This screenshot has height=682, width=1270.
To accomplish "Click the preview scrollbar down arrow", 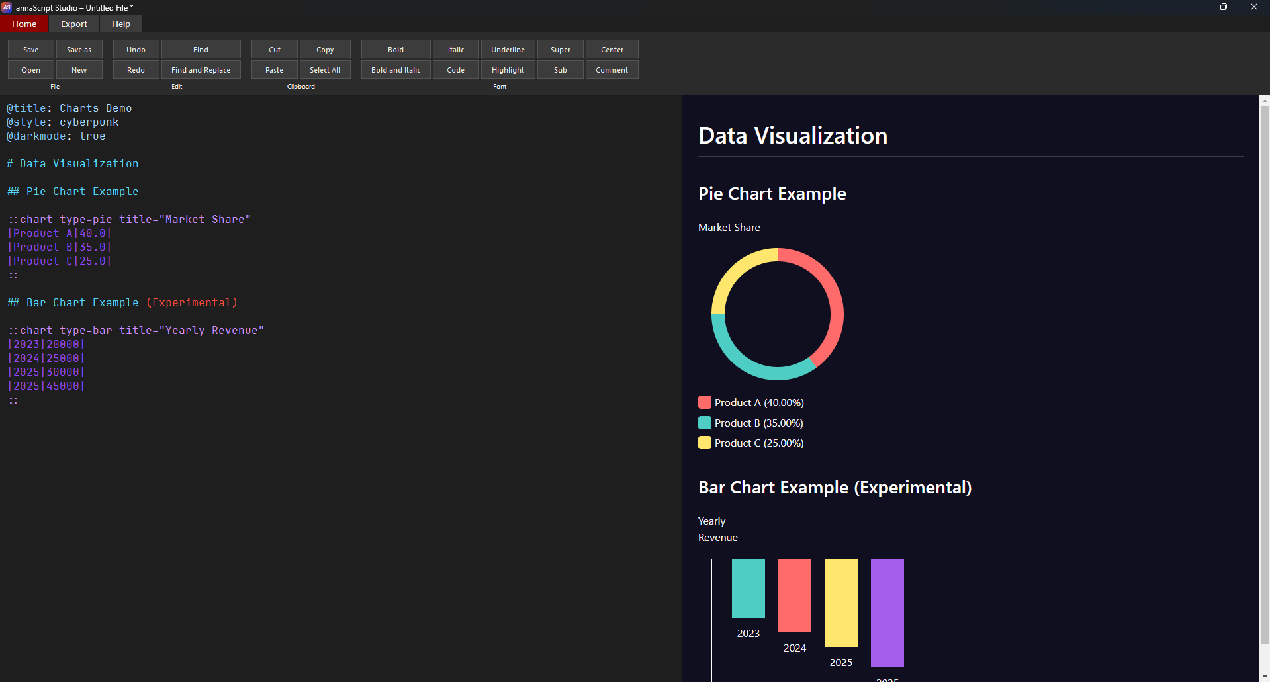I will tap(1265, 677).
